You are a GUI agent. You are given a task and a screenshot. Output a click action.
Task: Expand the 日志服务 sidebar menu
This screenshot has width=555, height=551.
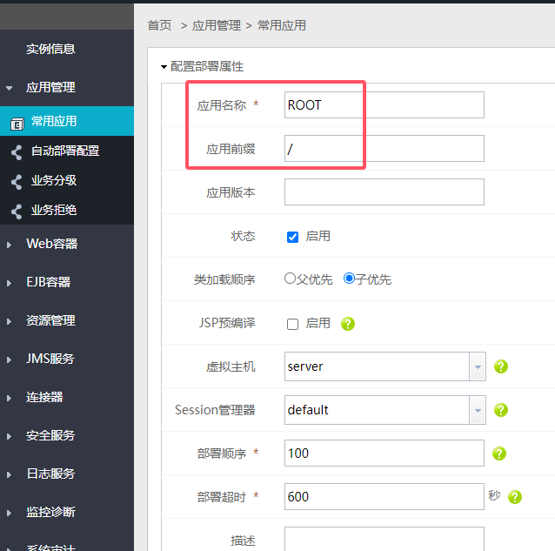[x=10, y=475]
